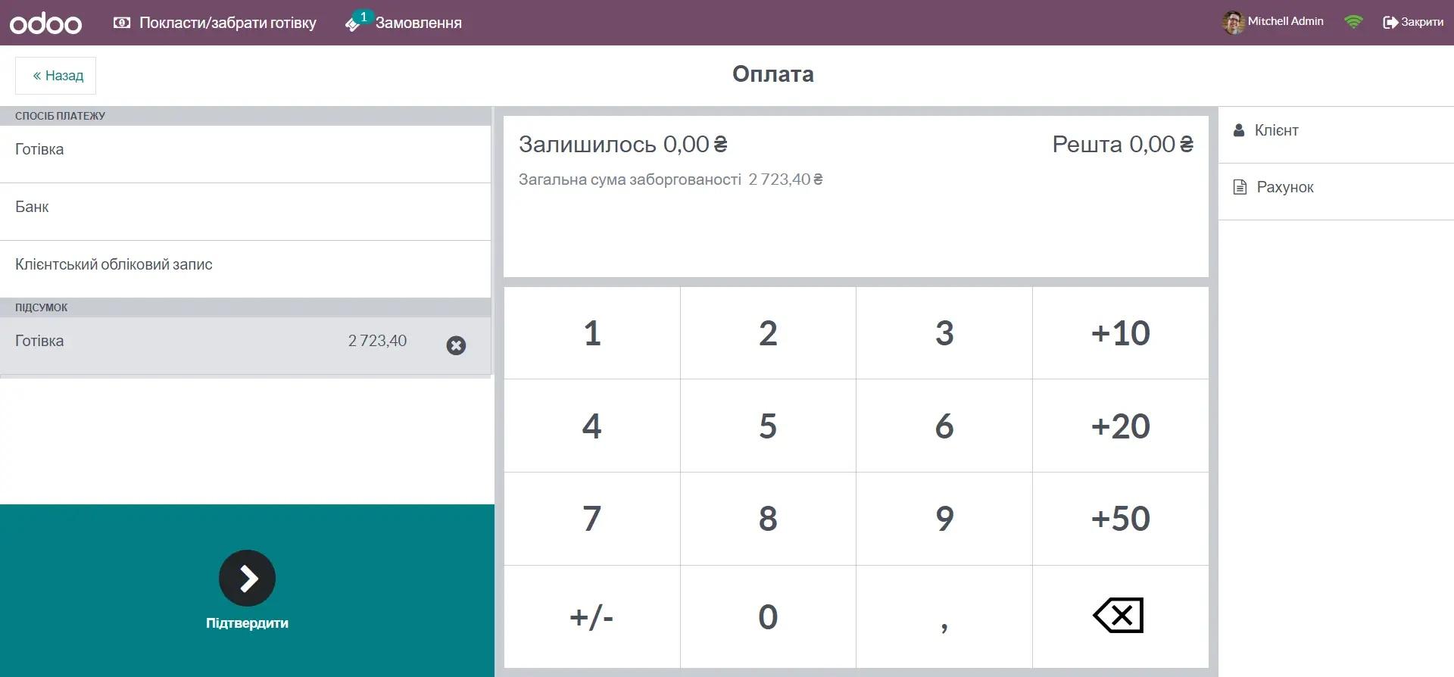Open Покласти/забрати готівку cash menu

click(215, 23)
